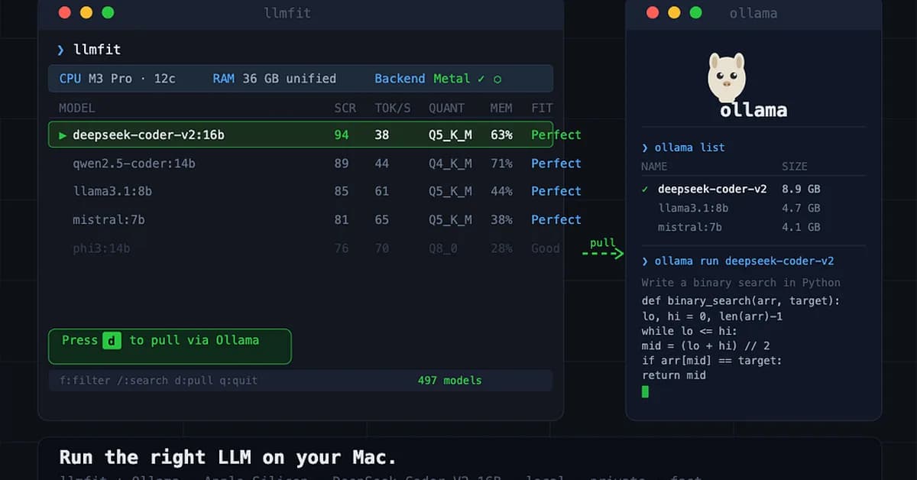The height and width of the screenshot is (480, 917).
Task: Click the ollama llama mascot logo
Action: [x=726, y=77]
